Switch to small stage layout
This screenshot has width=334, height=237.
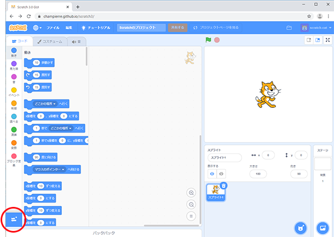click(x=309, y=40)
